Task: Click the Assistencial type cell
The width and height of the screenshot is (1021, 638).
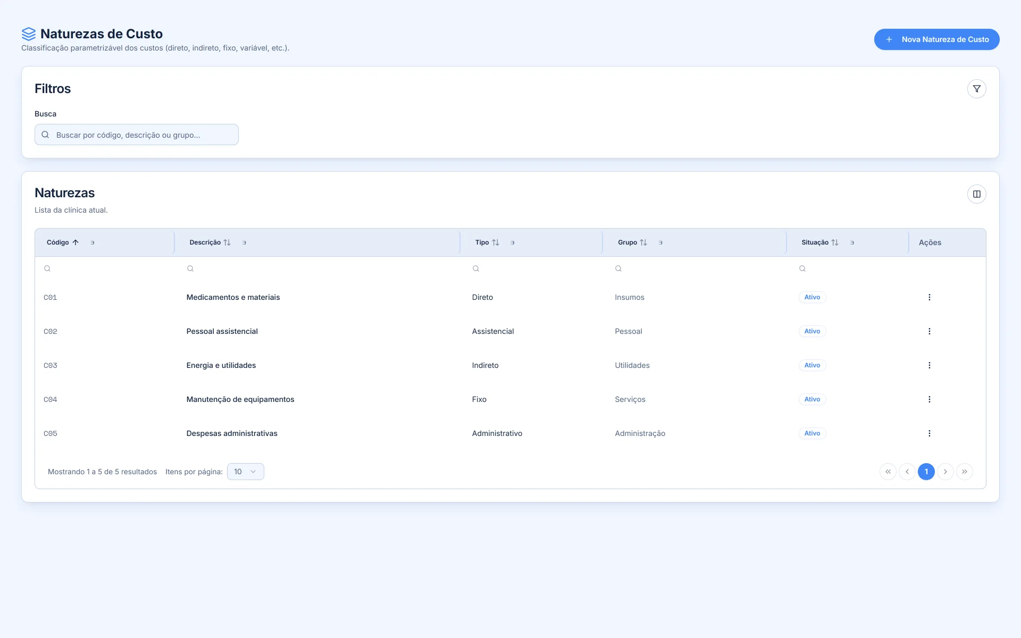Action: tap(492, 331)
